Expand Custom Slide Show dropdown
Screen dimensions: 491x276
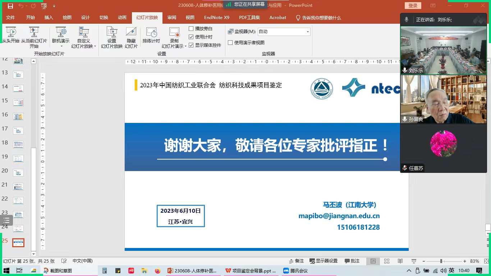pyautogui.click(x=95, y=46)
